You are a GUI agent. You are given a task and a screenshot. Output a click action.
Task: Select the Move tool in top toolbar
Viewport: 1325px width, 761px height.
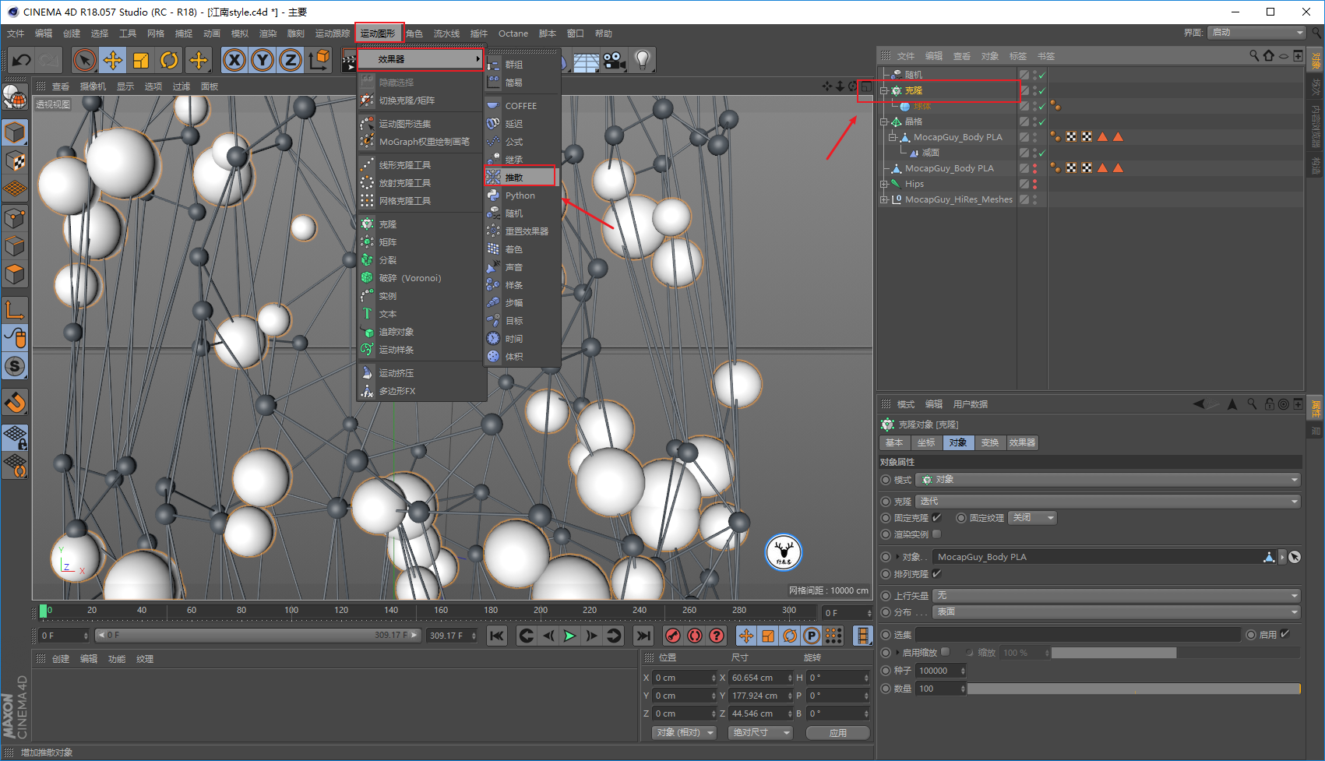pos(113,60)
